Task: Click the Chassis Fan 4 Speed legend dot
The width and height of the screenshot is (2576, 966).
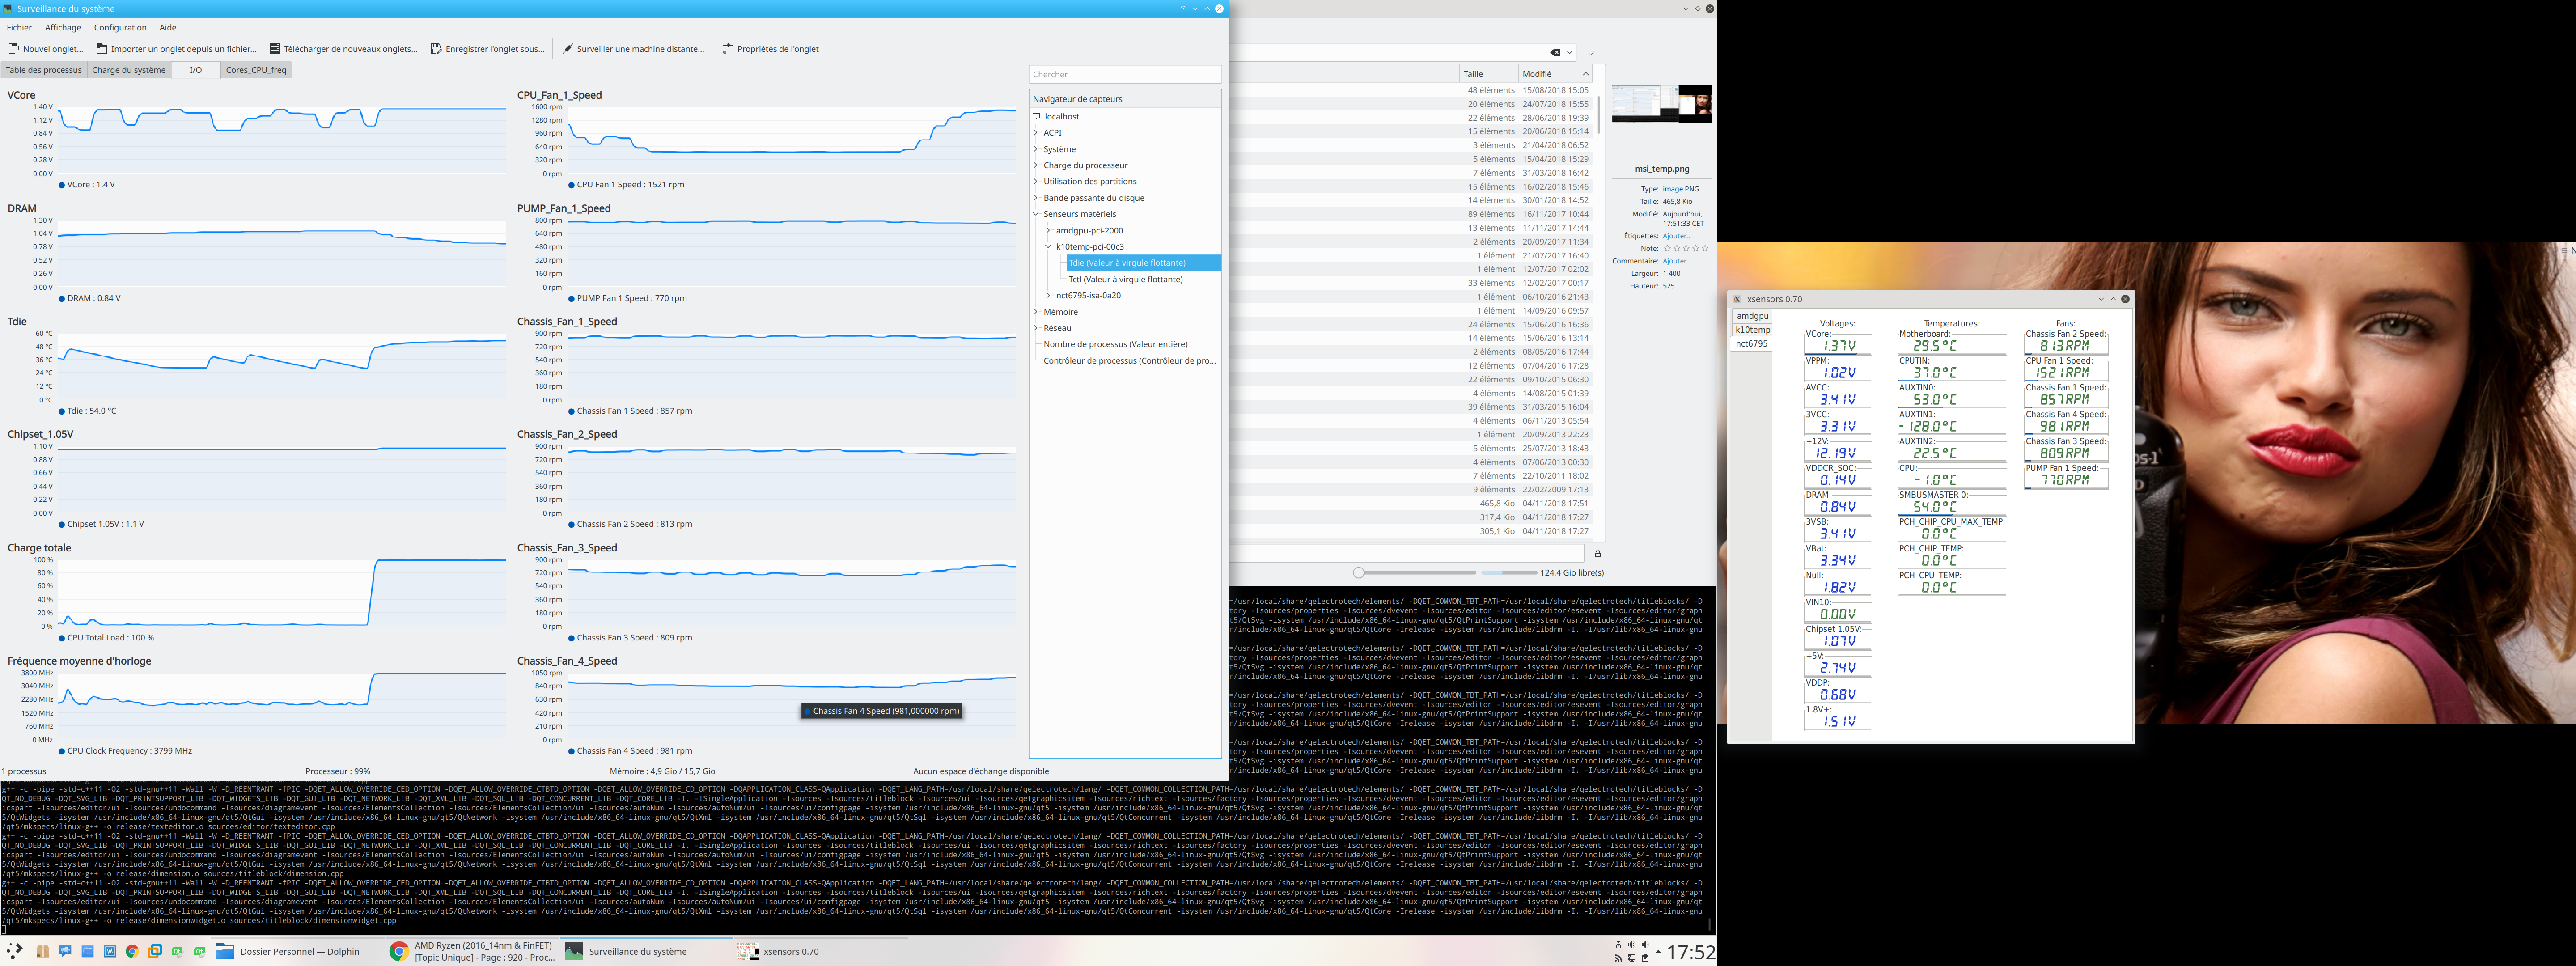Action: point(572,751)
